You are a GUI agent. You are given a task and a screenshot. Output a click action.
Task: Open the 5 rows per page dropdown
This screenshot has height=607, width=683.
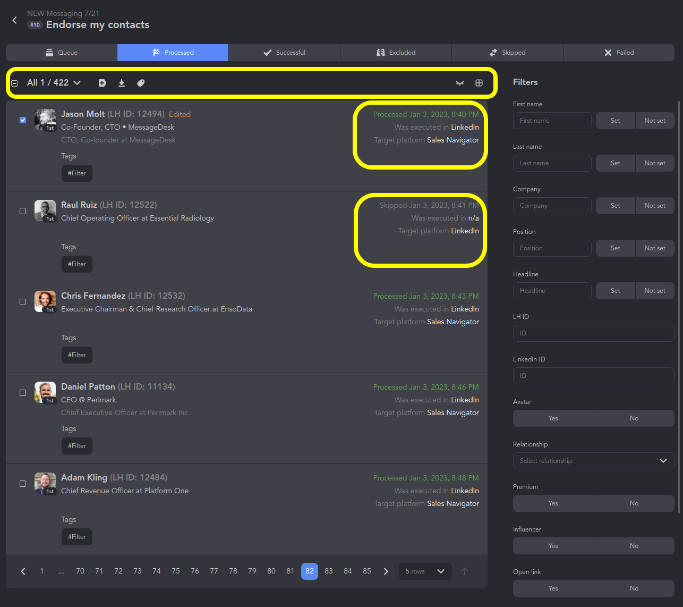(425, 571)
